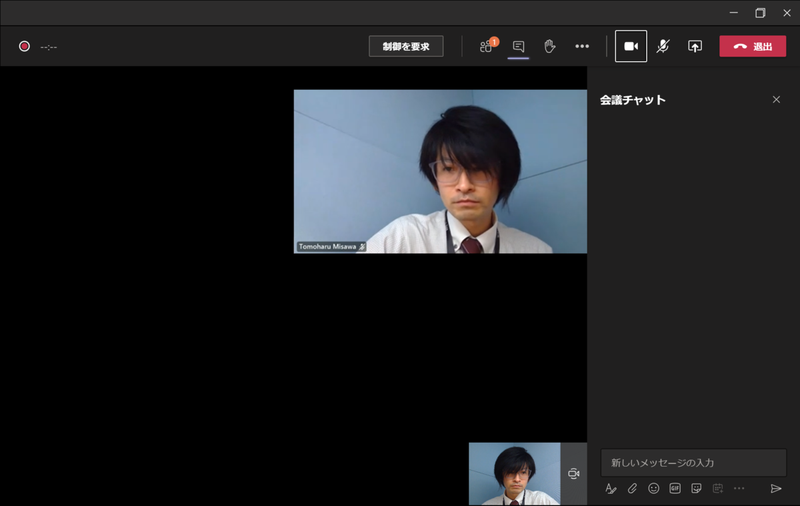Image resolution: width=800 pixels, height=506 pixels.
Task: Raise your hand in the meeting
Action: click(x=549, y=46)
